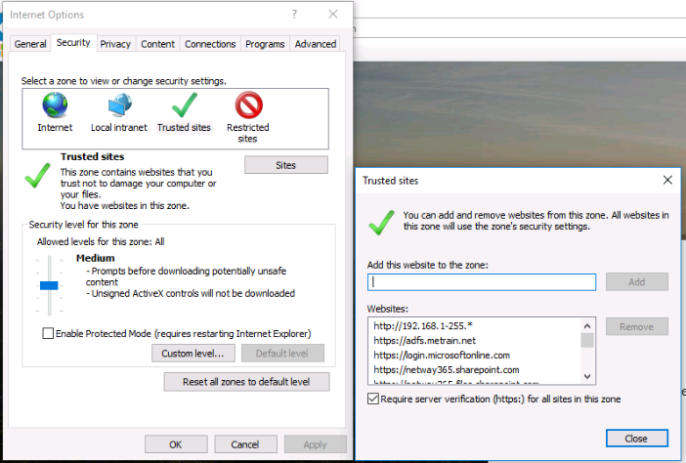Close the Trusted sites dialog with Close button
Image resolution: width=686 pixels, height=463 pixels.
[636, 438]
